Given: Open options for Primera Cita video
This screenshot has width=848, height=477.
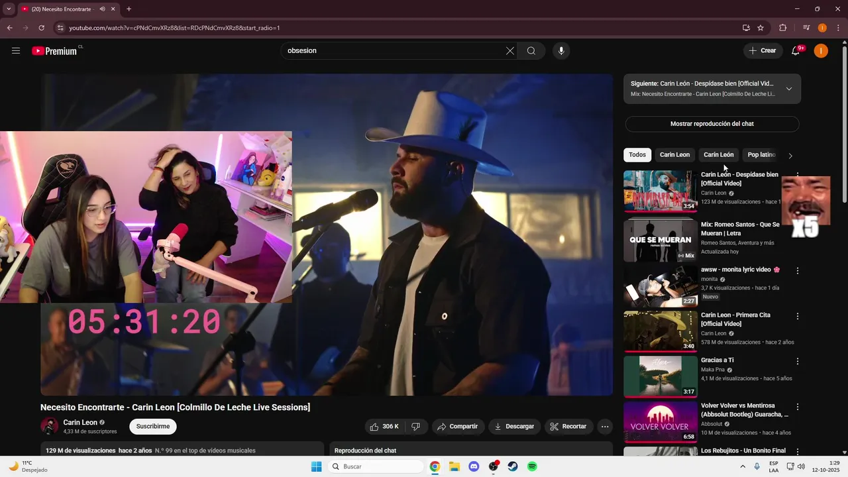Looking at the screenshot, I should 798,317.
